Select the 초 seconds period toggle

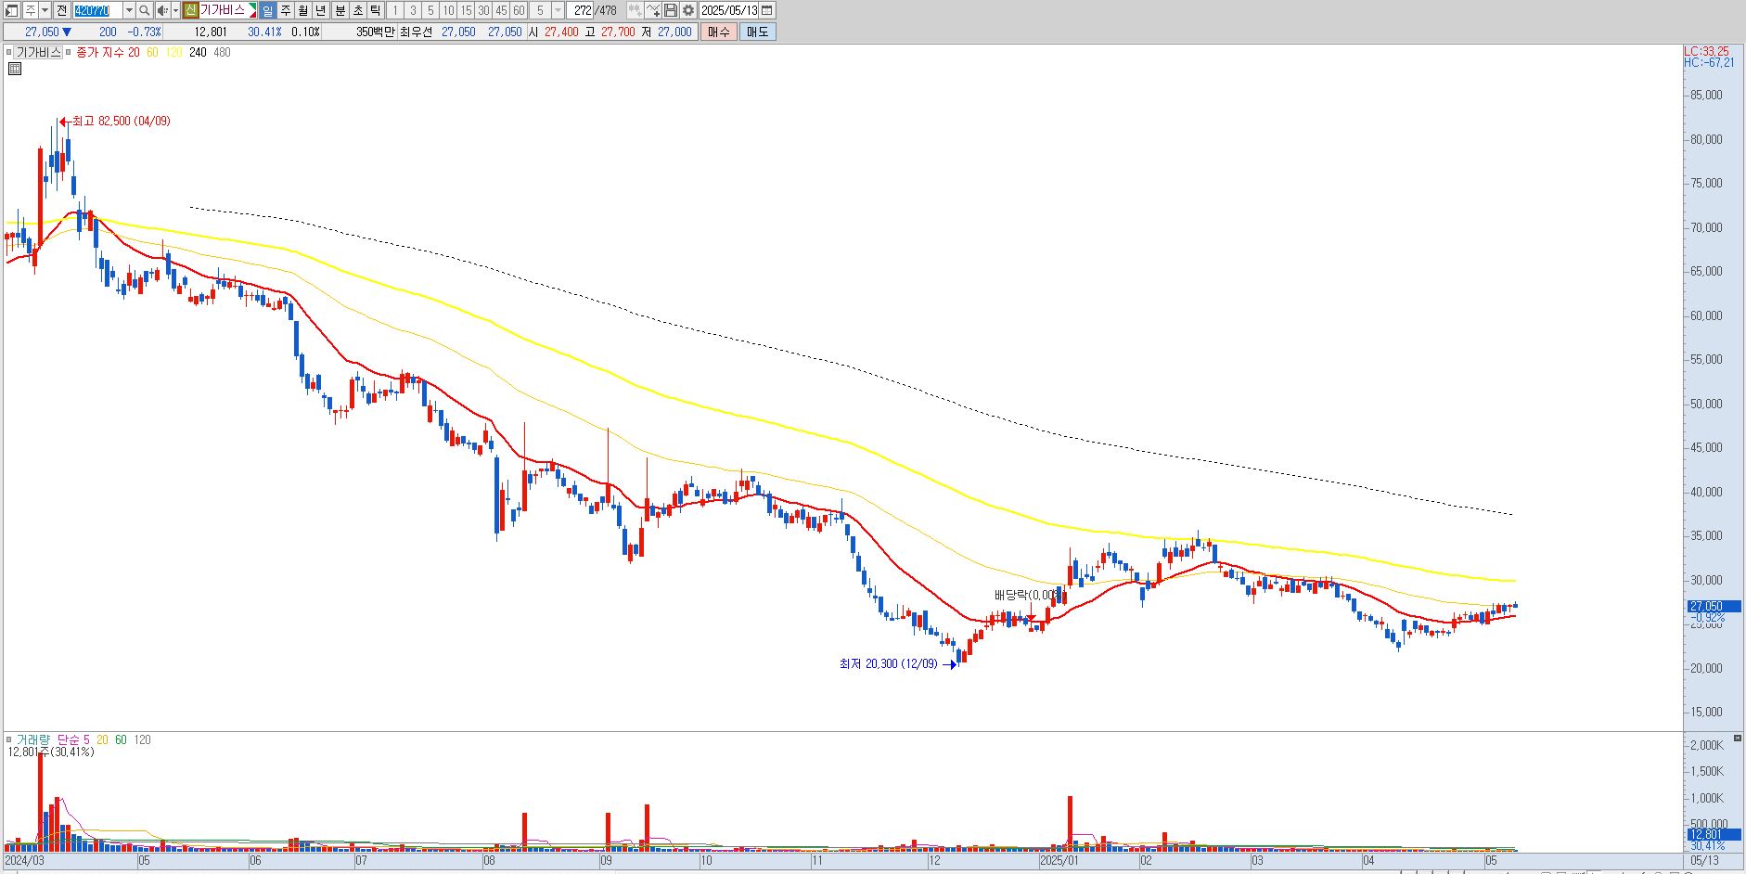coord(358,10)
